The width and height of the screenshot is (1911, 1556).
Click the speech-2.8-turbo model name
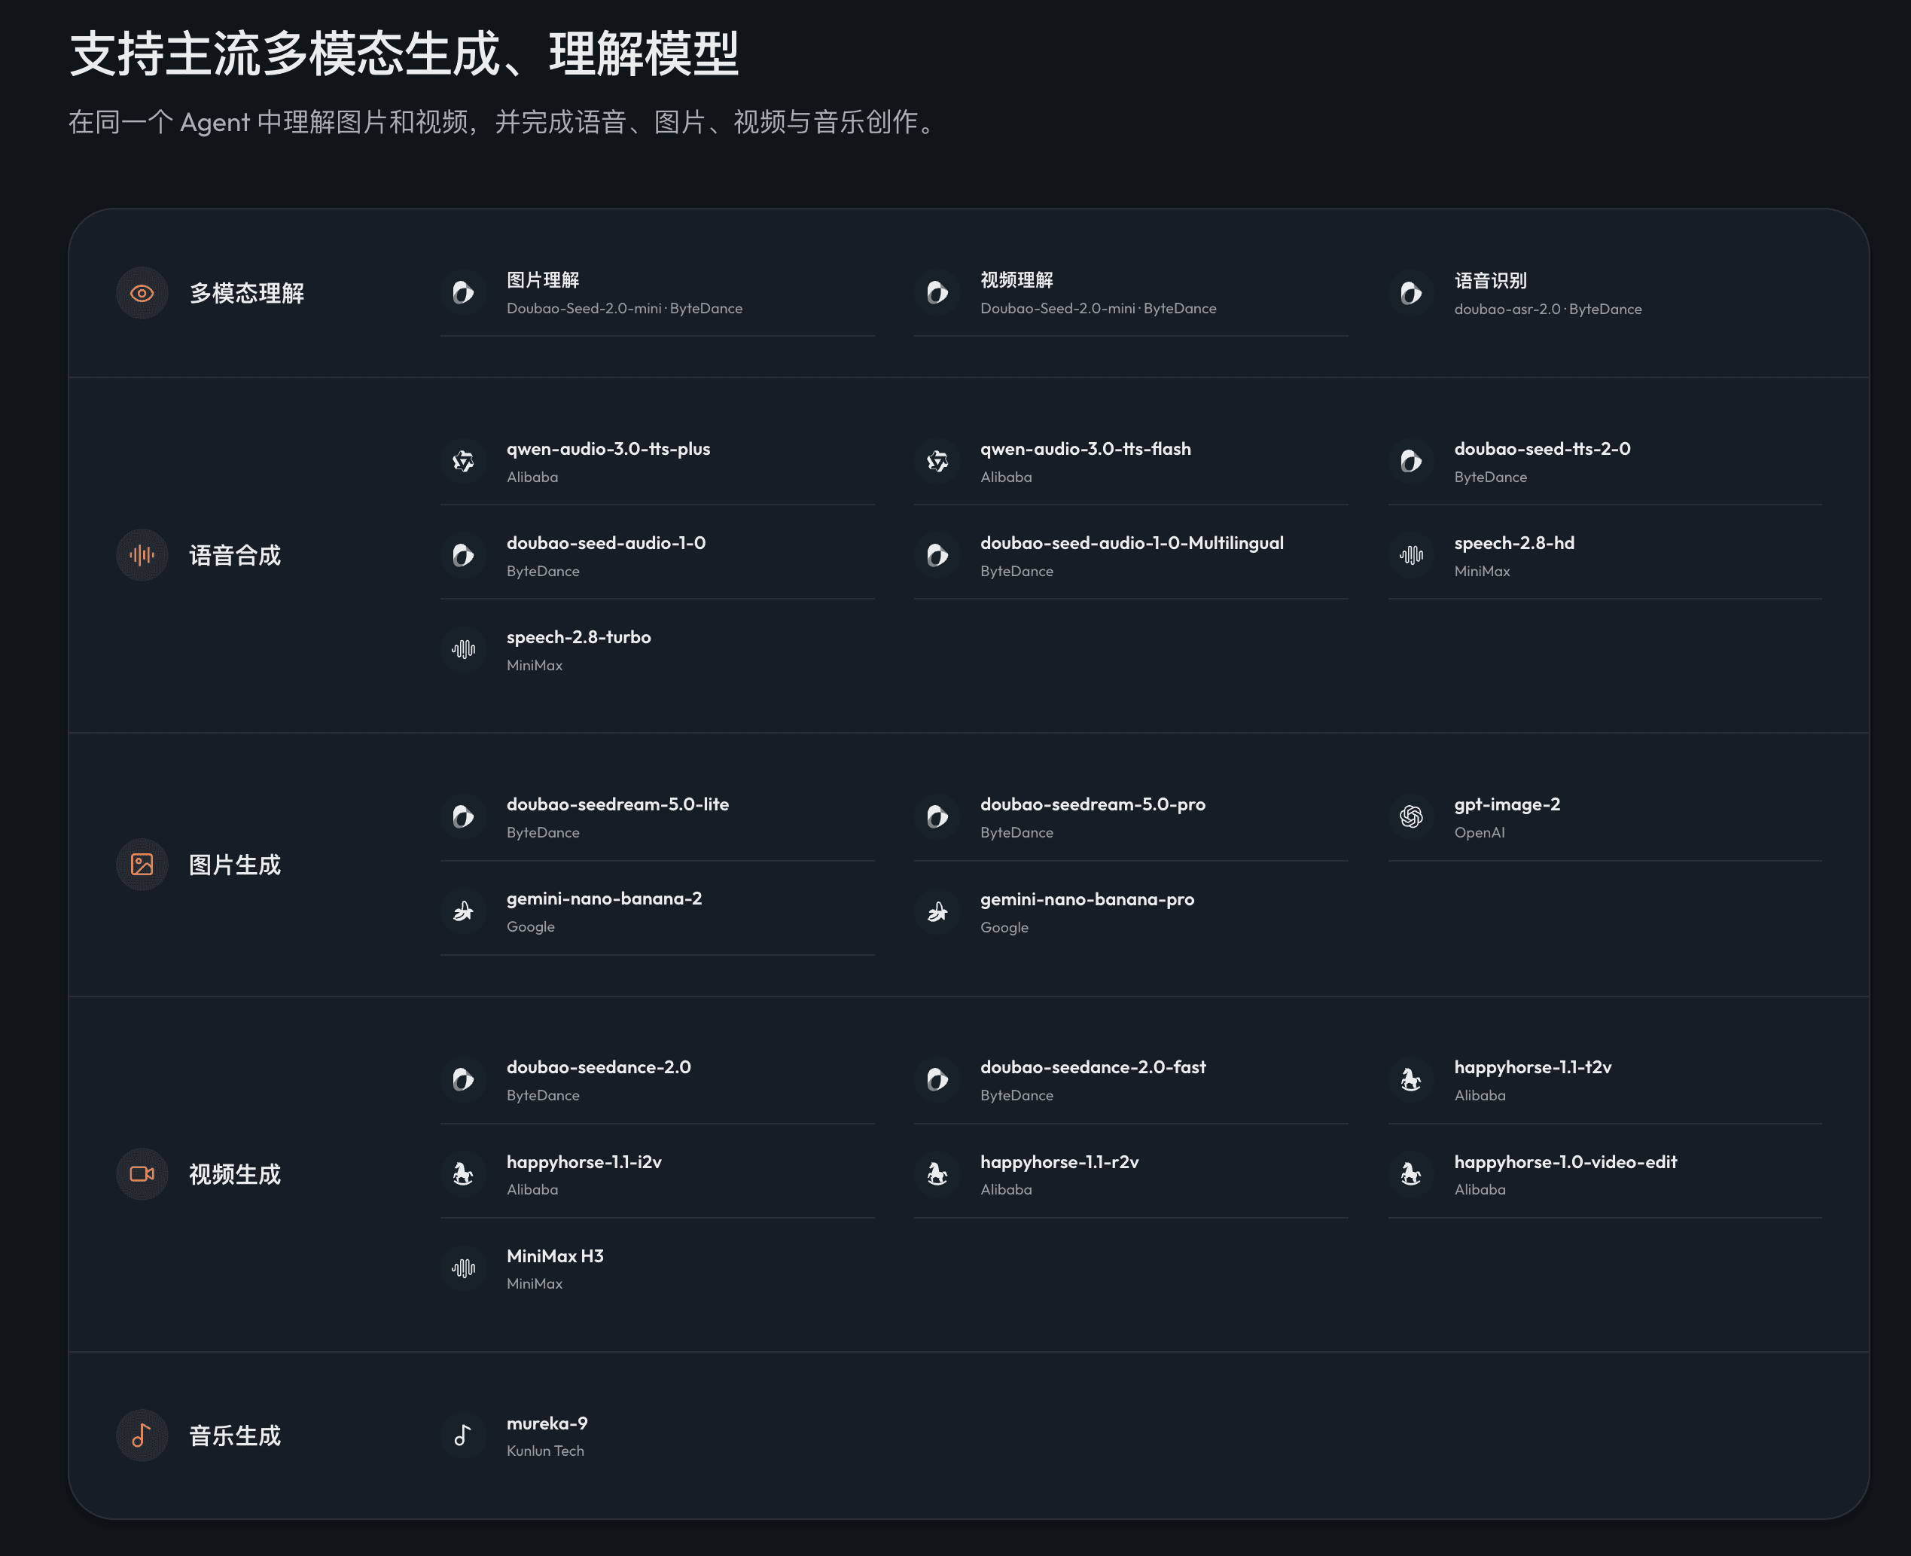[579, 637]
